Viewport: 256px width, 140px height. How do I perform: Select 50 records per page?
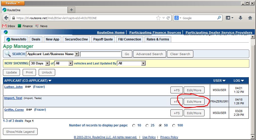pyautogui.click(x=161, y=126)
